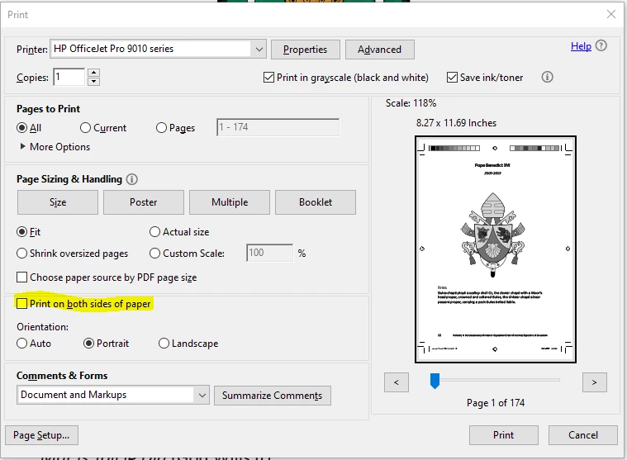
Task: Select Landscape orientation
Action: coord(164,344)
